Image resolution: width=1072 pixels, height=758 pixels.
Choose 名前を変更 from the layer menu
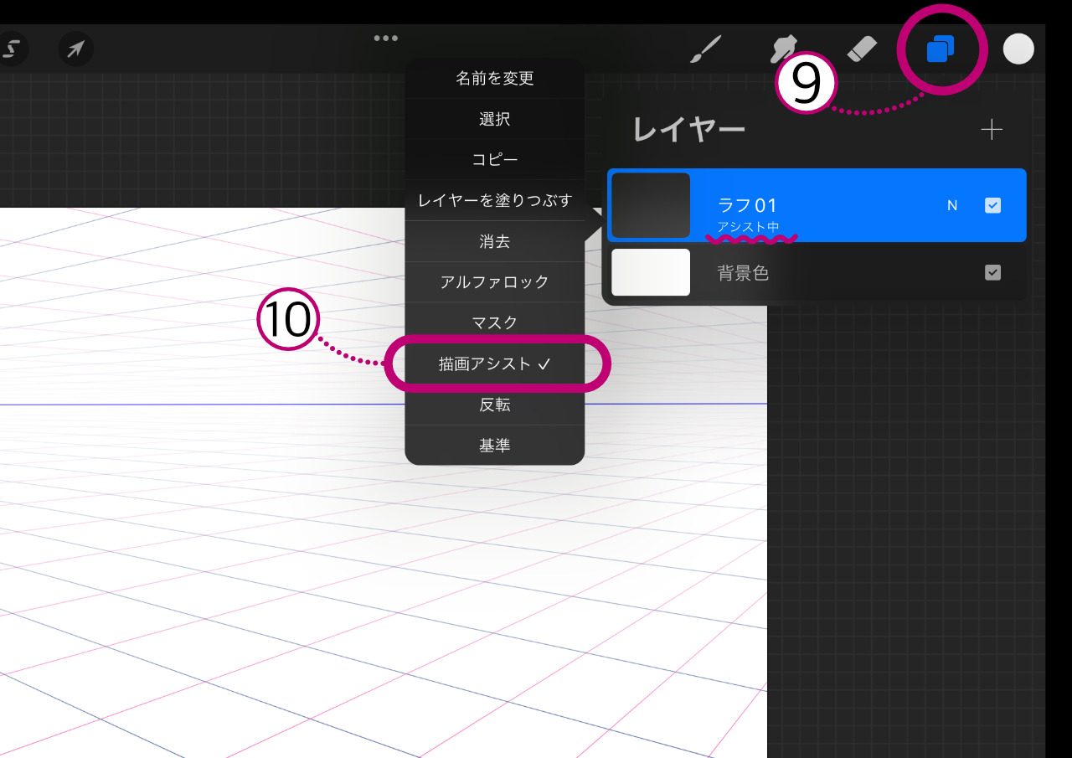pyautogui.click(x=494, y=78)
